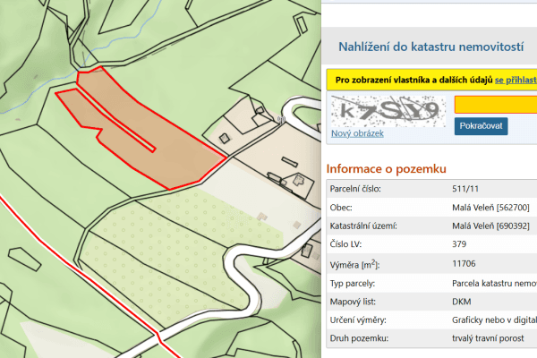Screen dimensions: 537x358
Task: Focus the yellow captcha code input field
Action: click(x=495, y=104)
